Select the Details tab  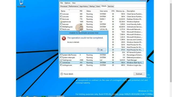[104, 6]
